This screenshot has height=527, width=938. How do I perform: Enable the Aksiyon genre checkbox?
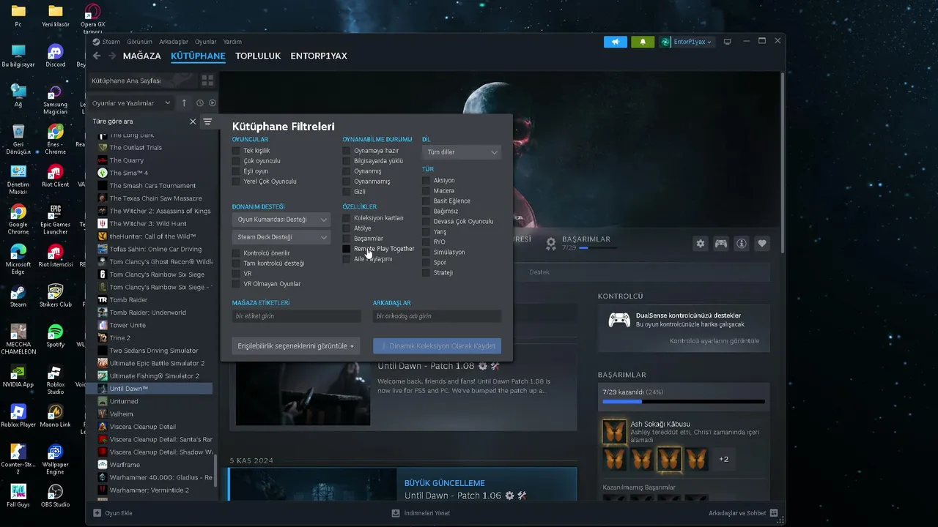(x=426, y=181)
